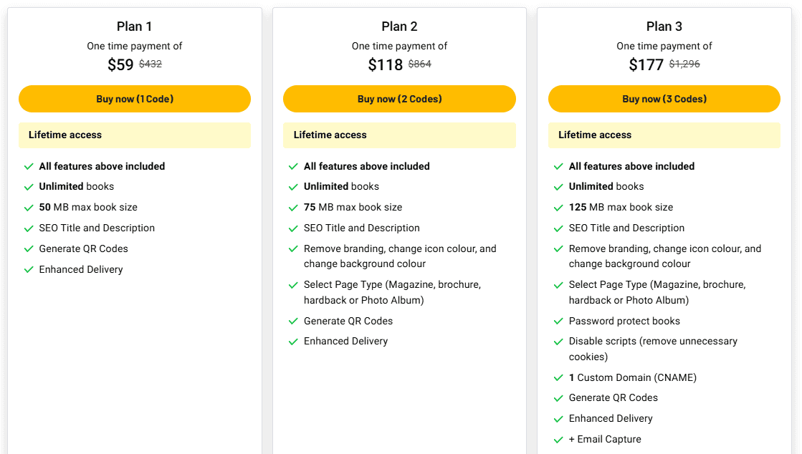
Task: Click the crossed-out $864 price
Action: point(420,64)
